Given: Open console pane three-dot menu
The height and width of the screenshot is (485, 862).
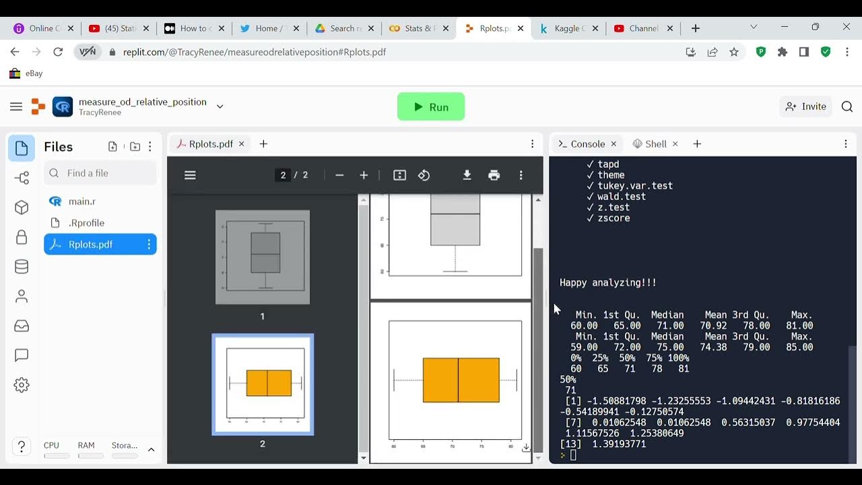Looking at the screenshot, I should point(846,144).
